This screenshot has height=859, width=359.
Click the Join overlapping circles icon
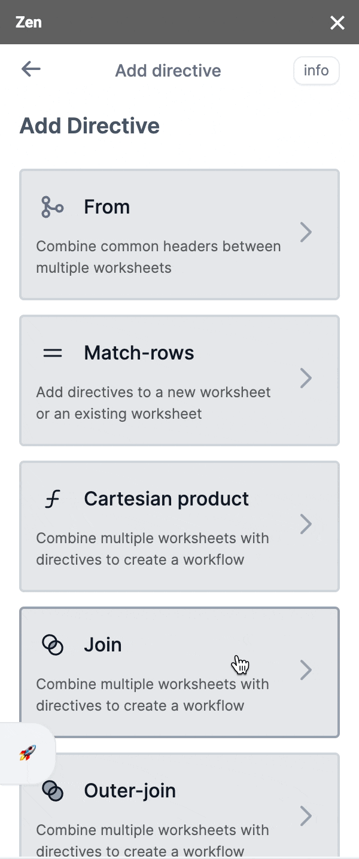53,645
